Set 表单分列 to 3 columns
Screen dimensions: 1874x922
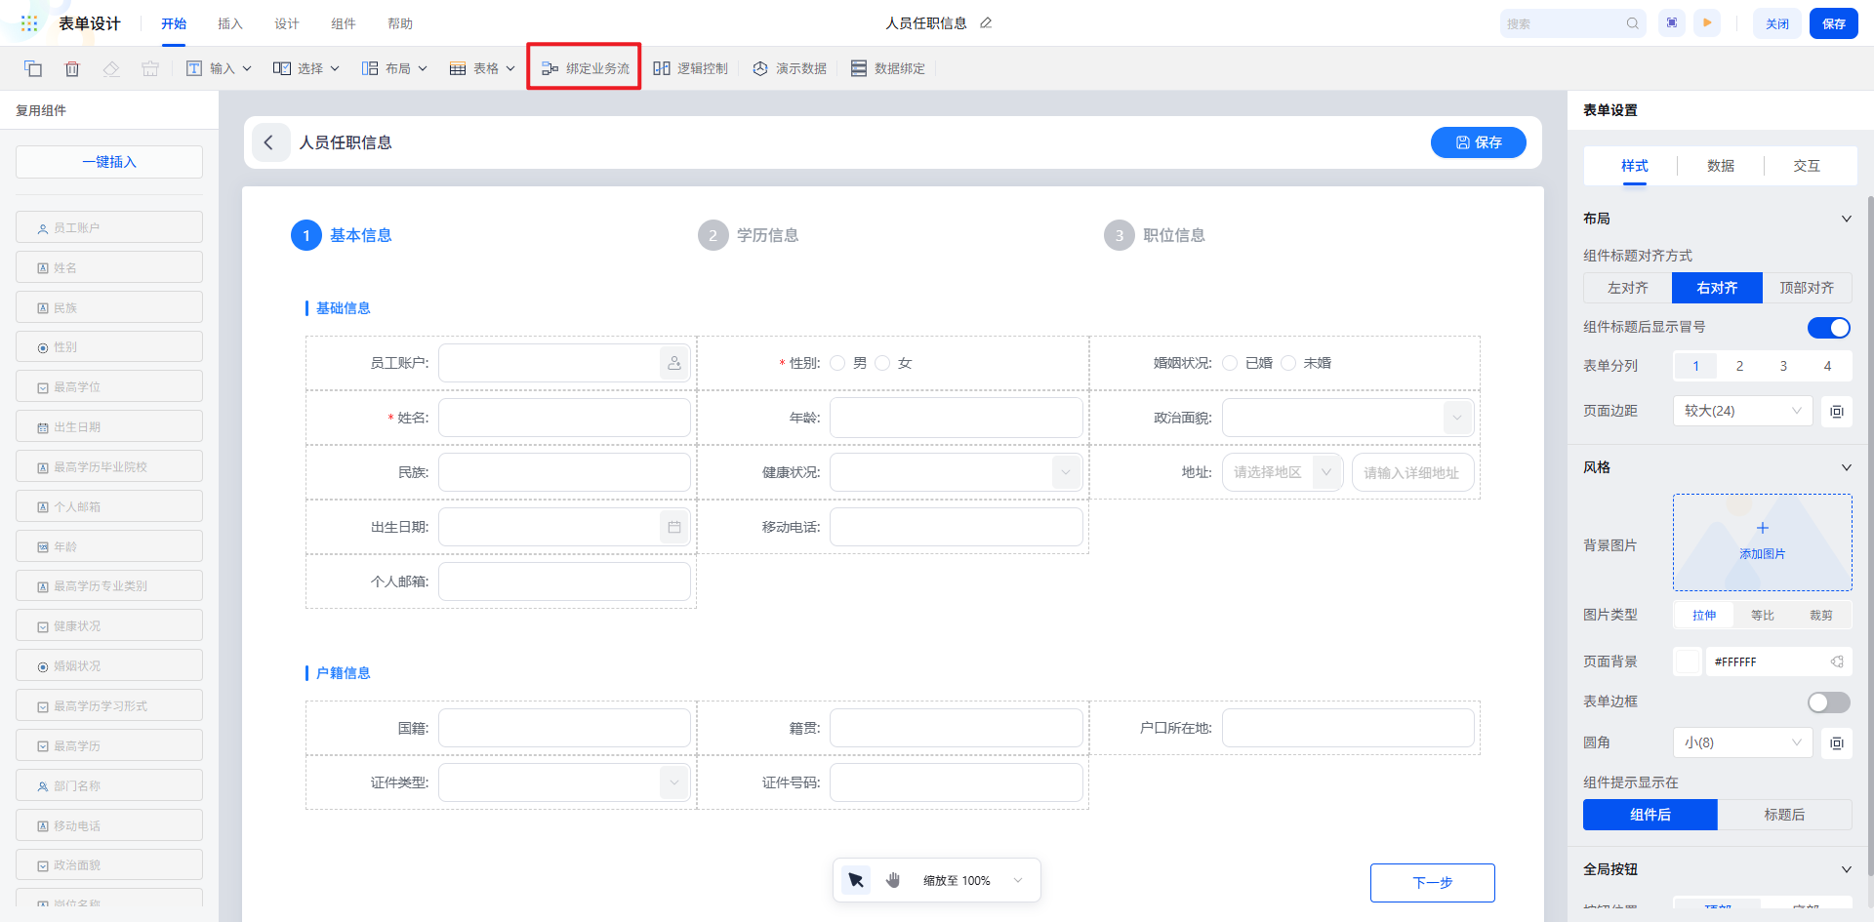pos(1783,366)
